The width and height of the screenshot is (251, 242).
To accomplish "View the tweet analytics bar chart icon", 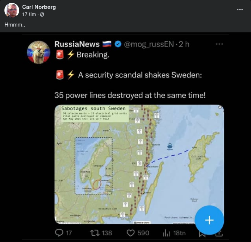I will click(x=166, y=233).
